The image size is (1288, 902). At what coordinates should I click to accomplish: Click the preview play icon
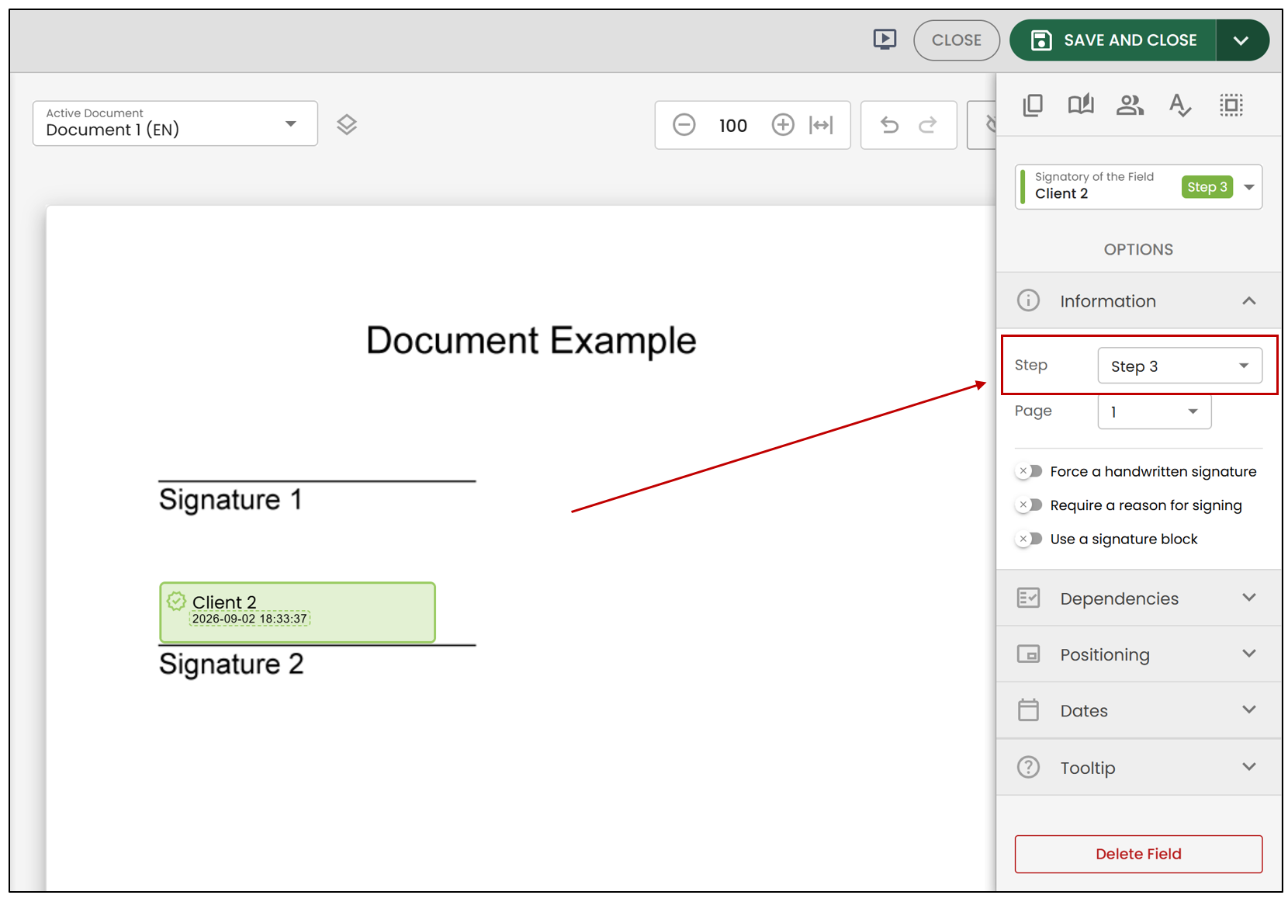click(x=885, y=40)
